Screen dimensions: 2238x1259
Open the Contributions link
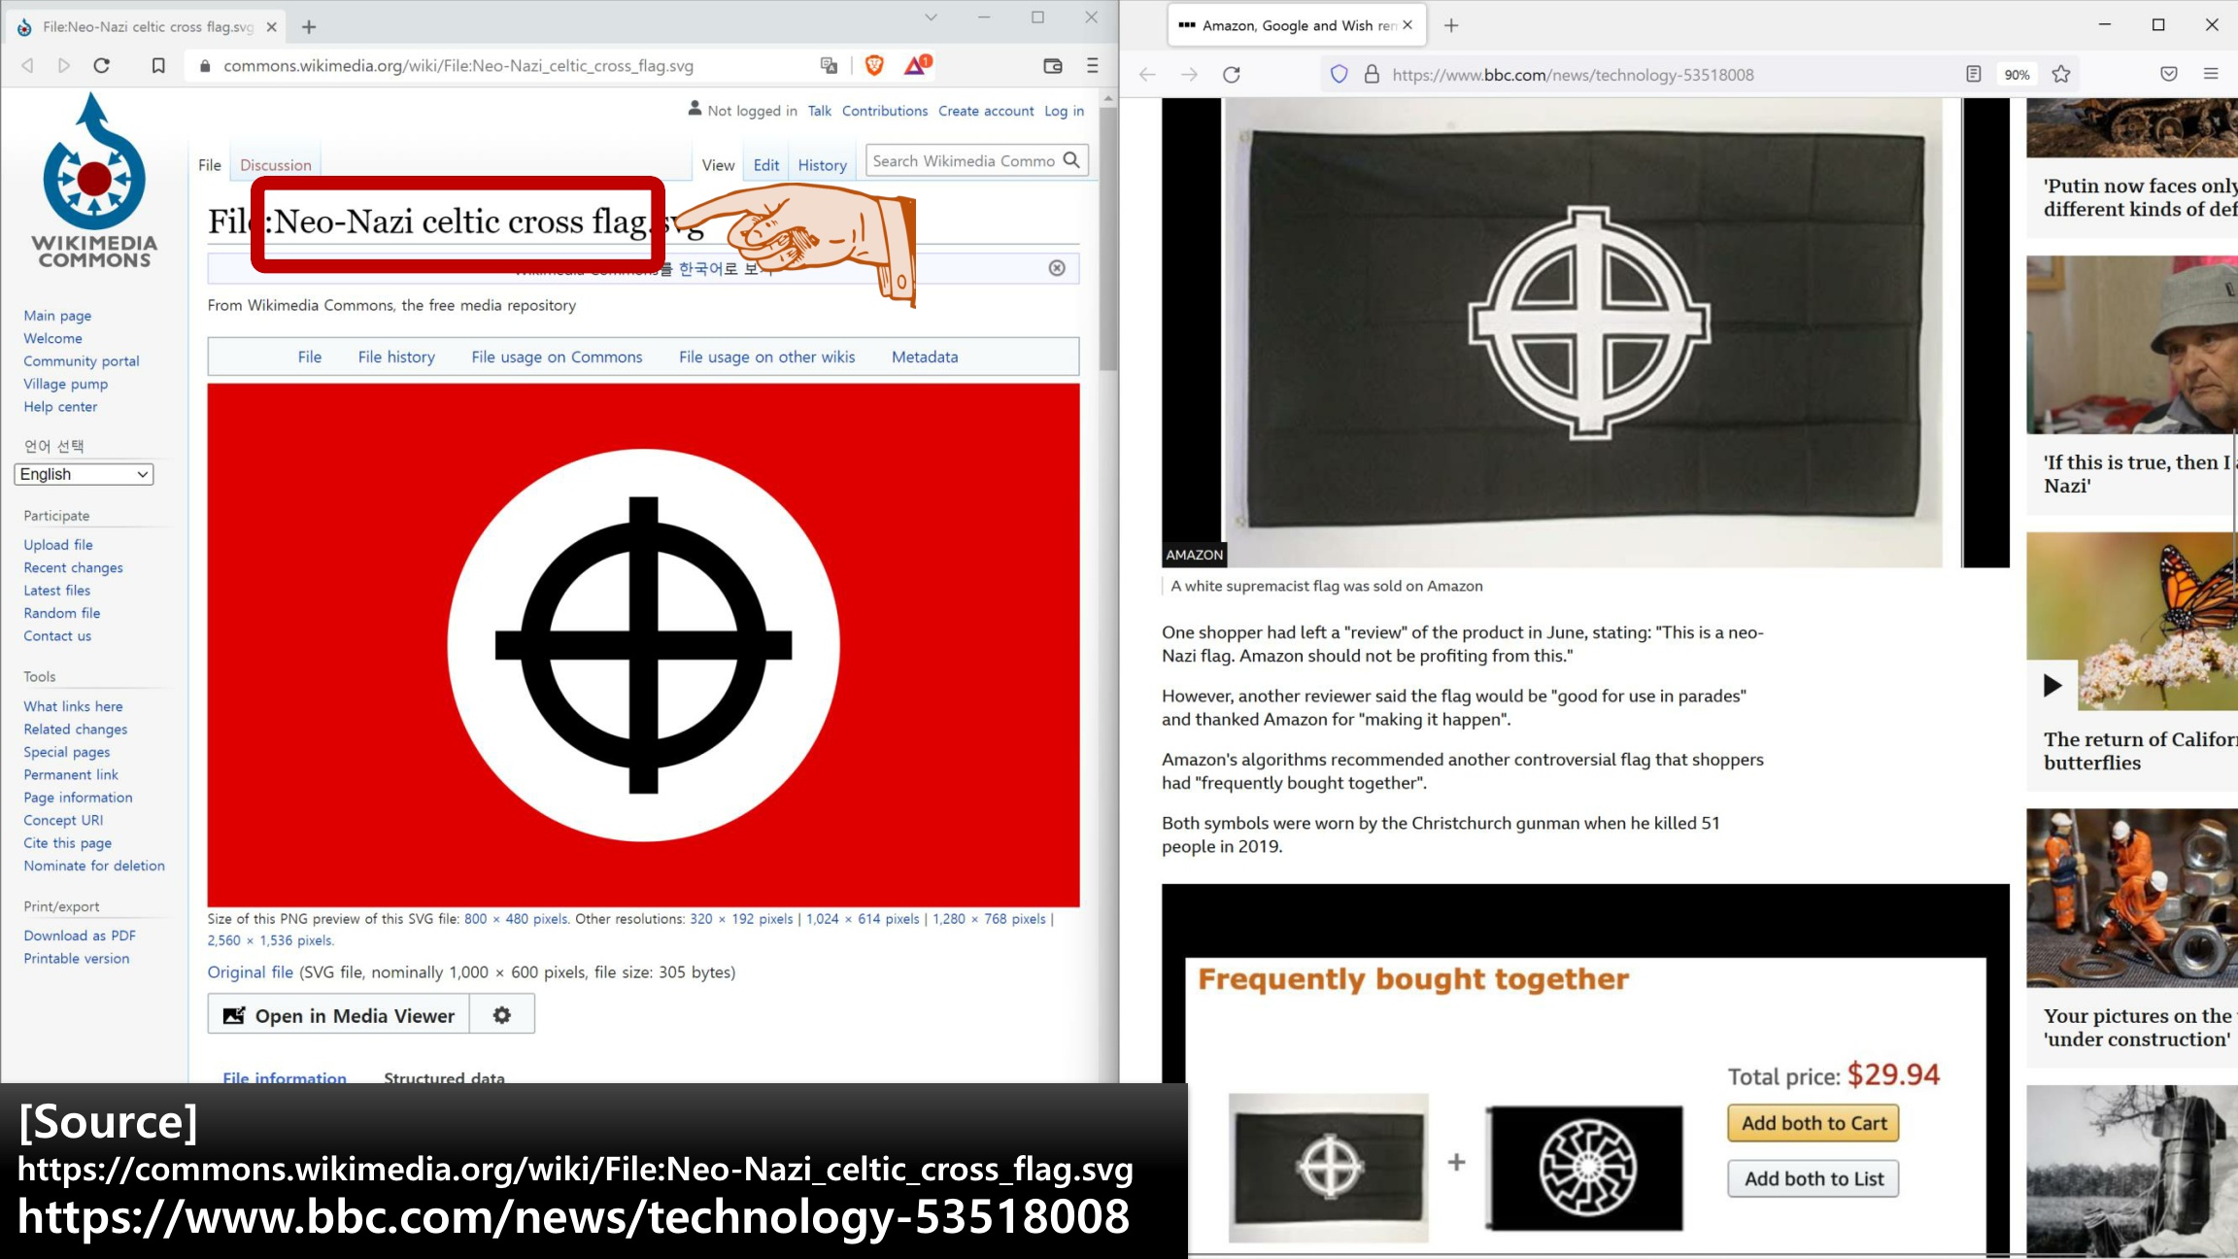click(x=884, y=111)
